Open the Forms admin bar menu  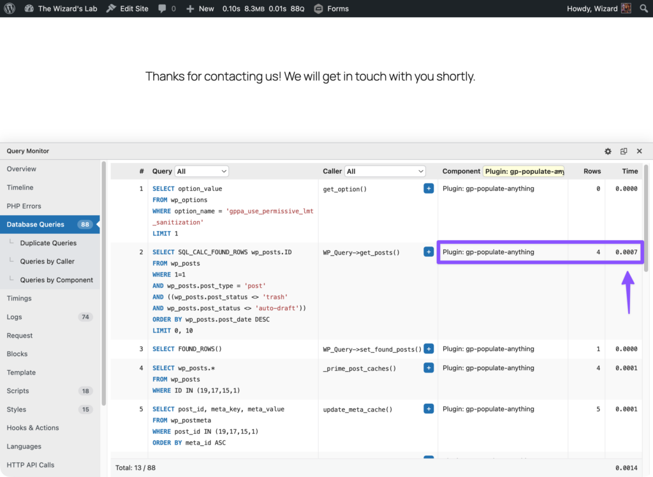[x=332, y=8]
